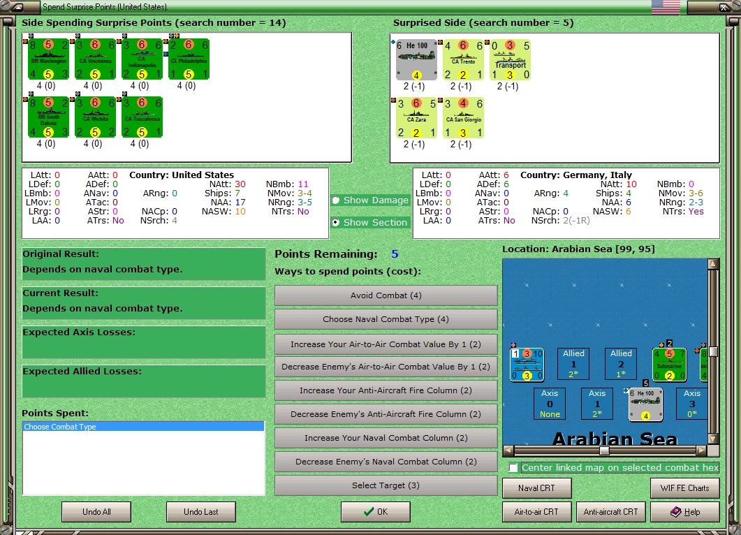The image size is (741, 535).
Task: Select the CL Philadelphia ship counter
Action: coord(189,59)
